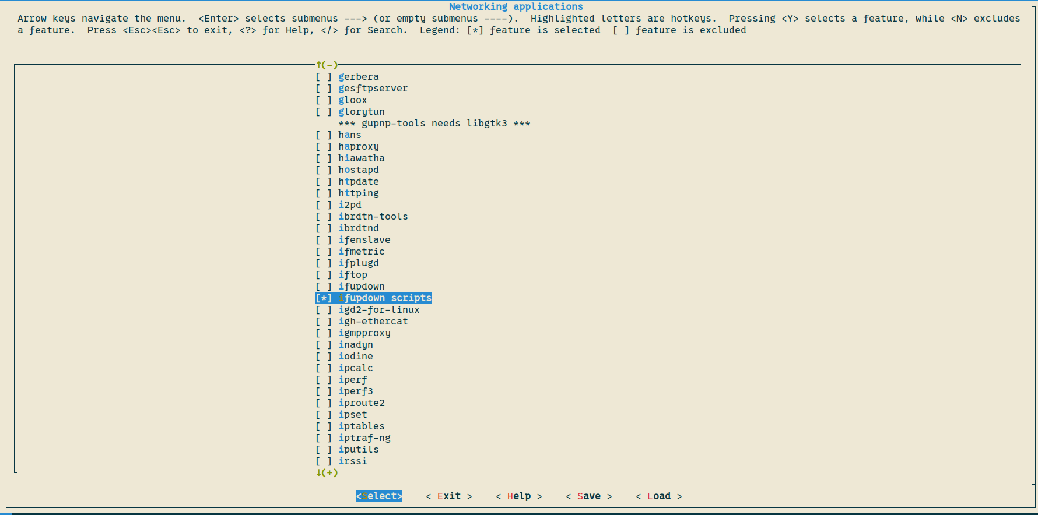Click the Save button
1038x515 pixels.
tap(589, 496)
